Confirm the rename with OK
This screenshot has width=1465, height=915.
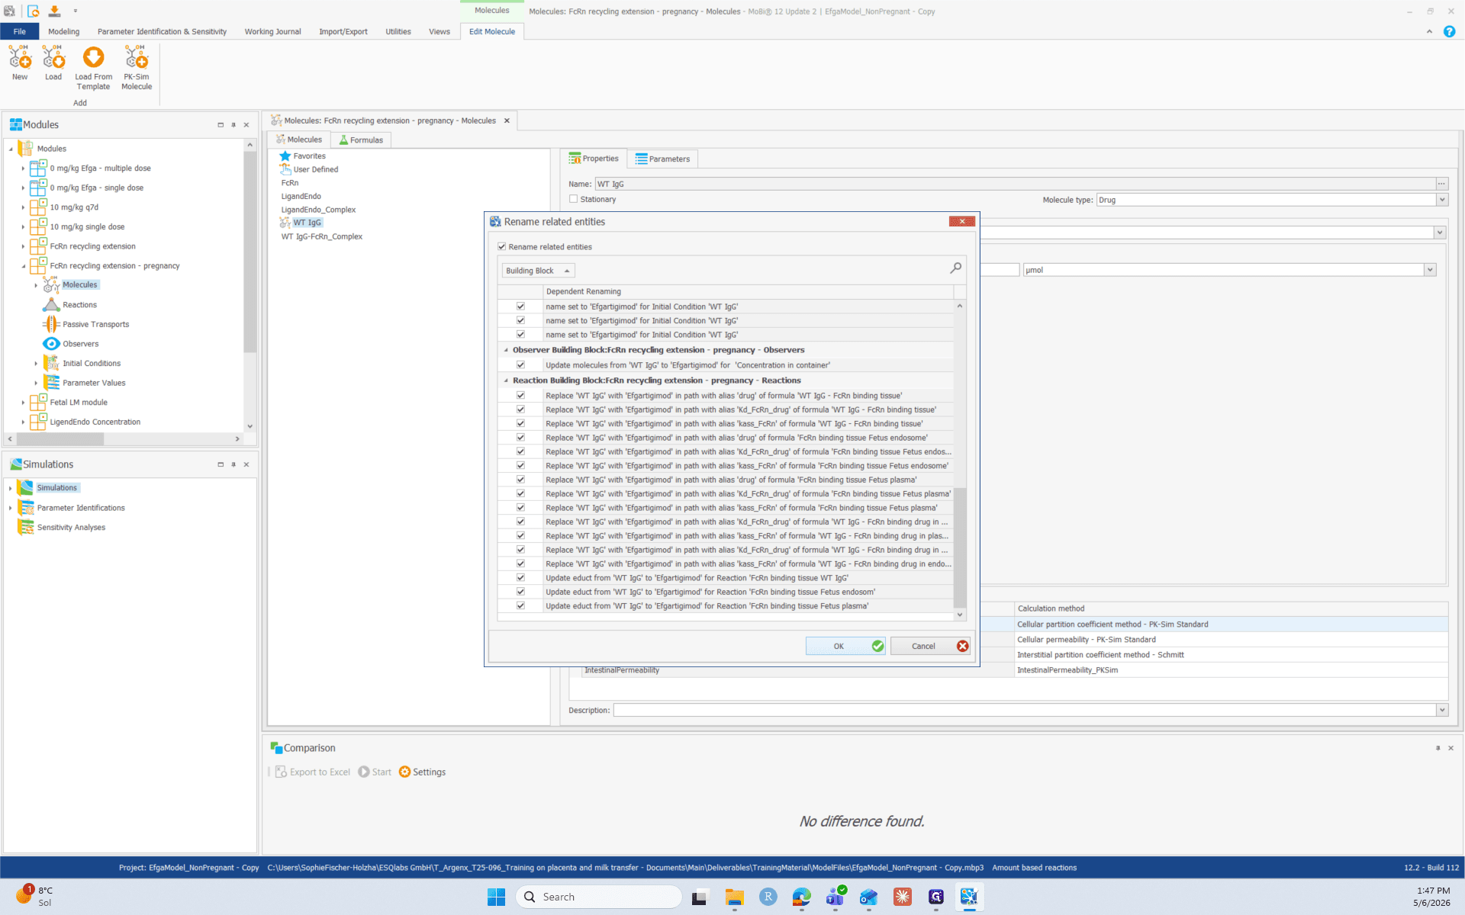[845, 646]
